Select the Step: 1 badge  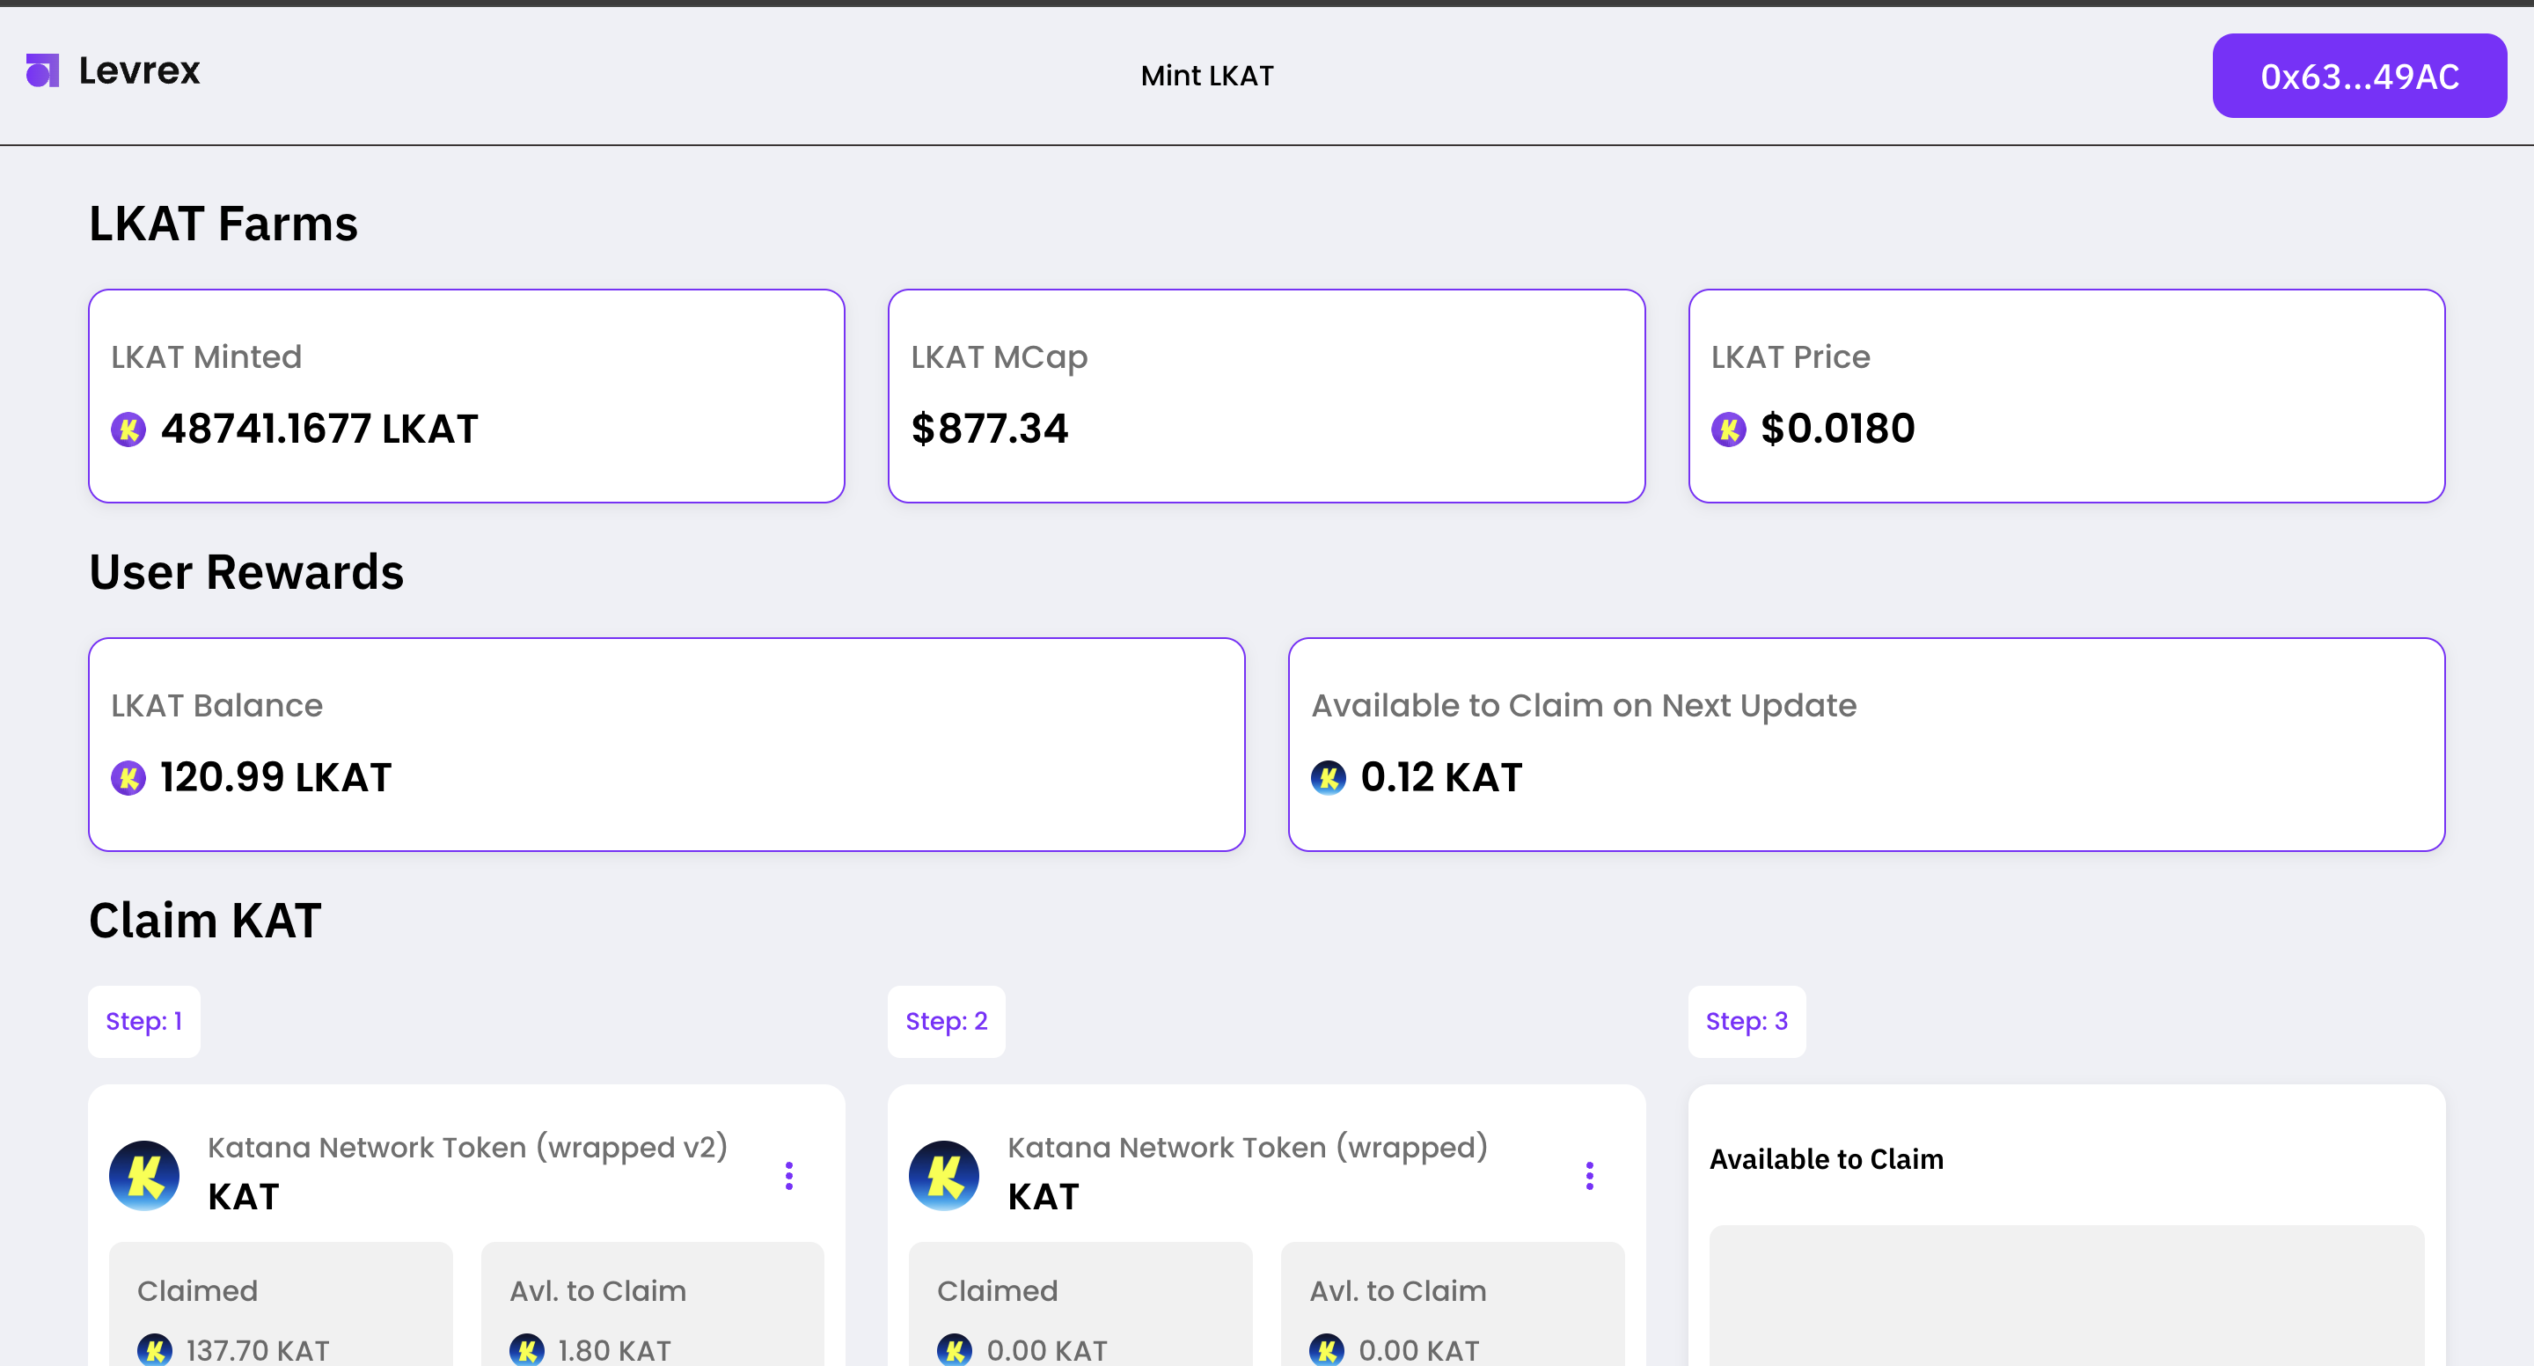tap(143, 1022)
